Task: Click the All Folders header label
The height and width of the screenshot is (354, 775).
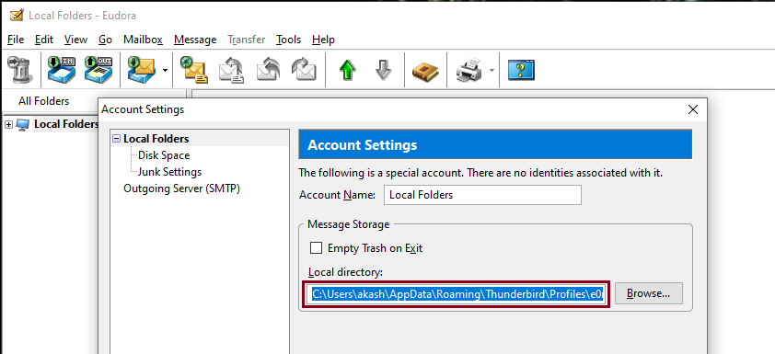Action: click(x=43, y=101)
